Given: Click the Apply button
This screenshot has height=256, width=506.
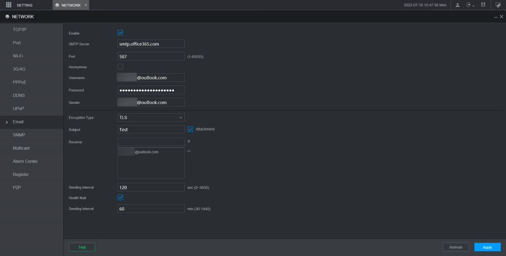Looking at the screenshot, I should click(487, 247).
